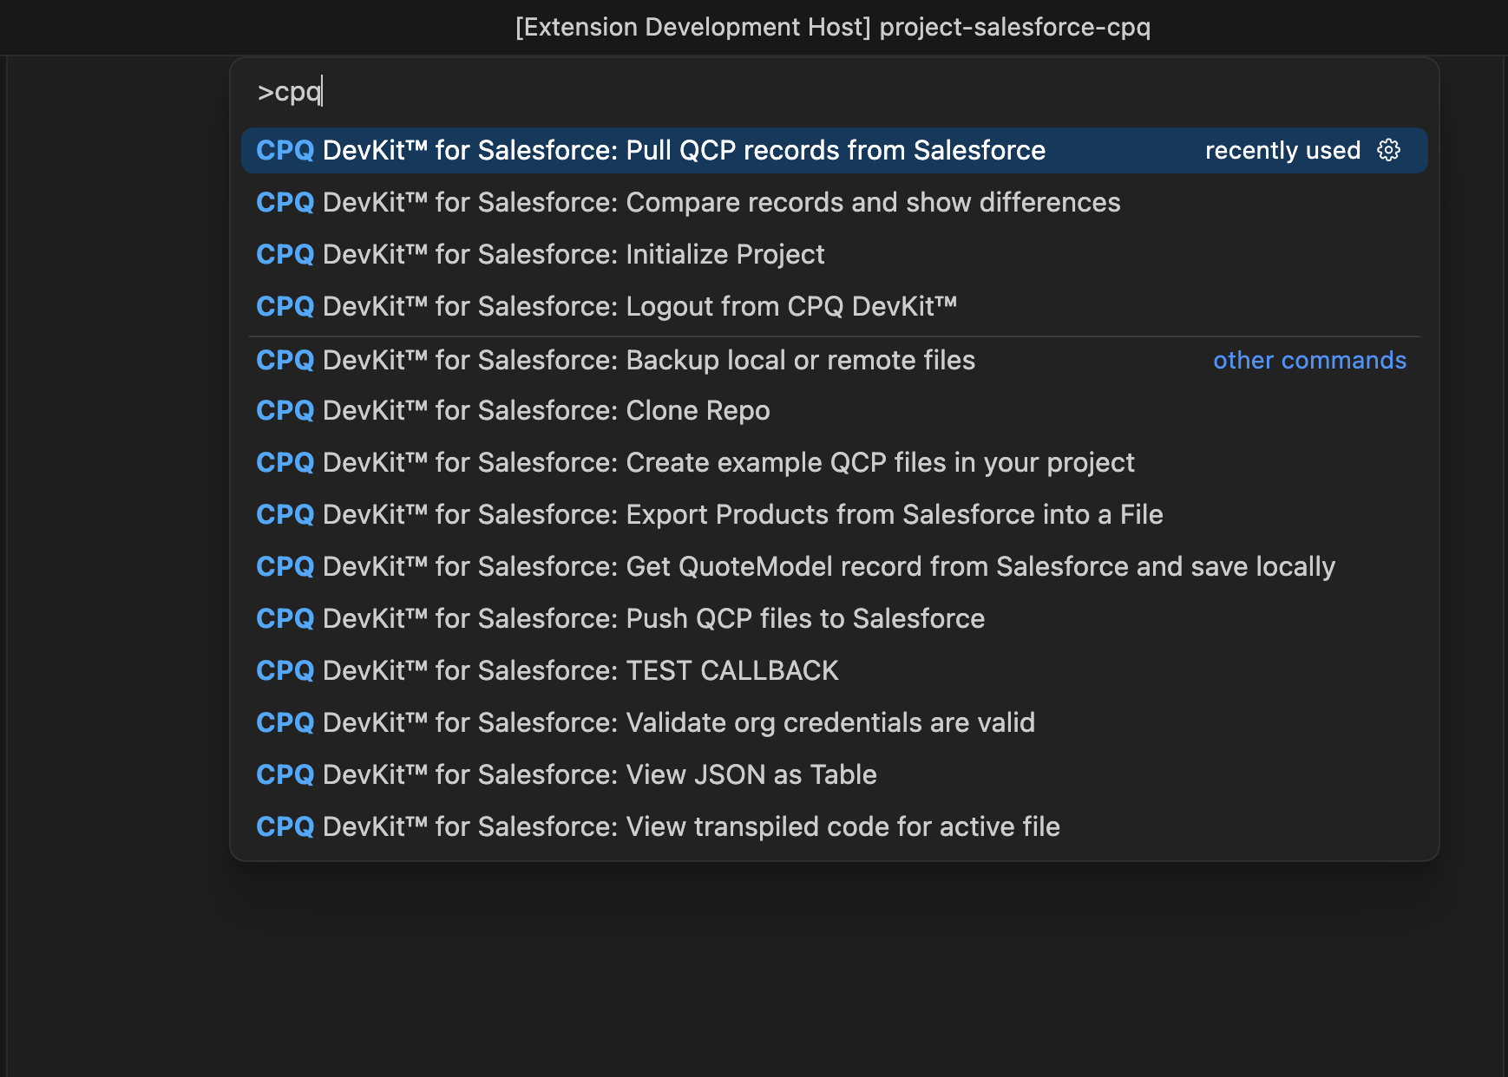Choose Logout from CPQ DevKit command
Screen dimensions: 1508x1077
tap(834, 306)
